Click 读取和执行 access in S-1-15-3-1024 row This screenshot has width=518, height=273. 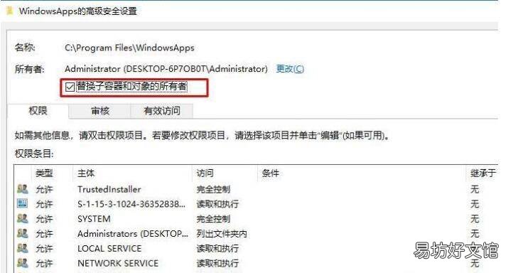click(217, 204)
